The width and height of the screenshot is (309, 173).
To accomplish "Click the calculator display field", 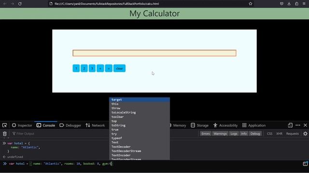I will tap(154, 53).
